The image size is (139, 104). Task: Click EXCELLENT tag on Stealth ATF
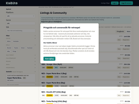pyautogui.click(x=64, y=95)
